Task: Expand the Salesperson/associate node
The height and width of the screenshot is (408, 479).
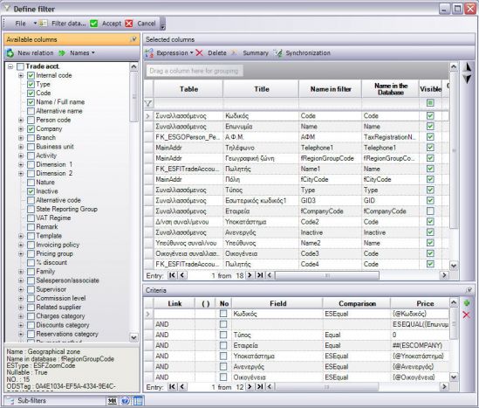Action: pos(21,280)
